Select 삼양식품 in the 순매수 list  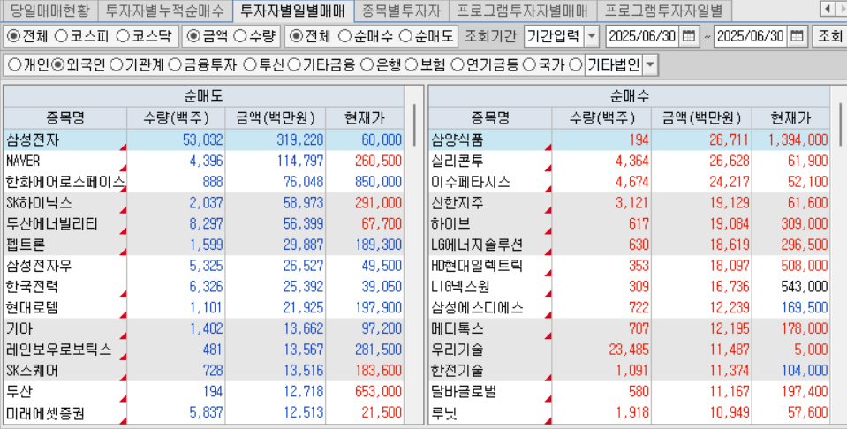630,140
